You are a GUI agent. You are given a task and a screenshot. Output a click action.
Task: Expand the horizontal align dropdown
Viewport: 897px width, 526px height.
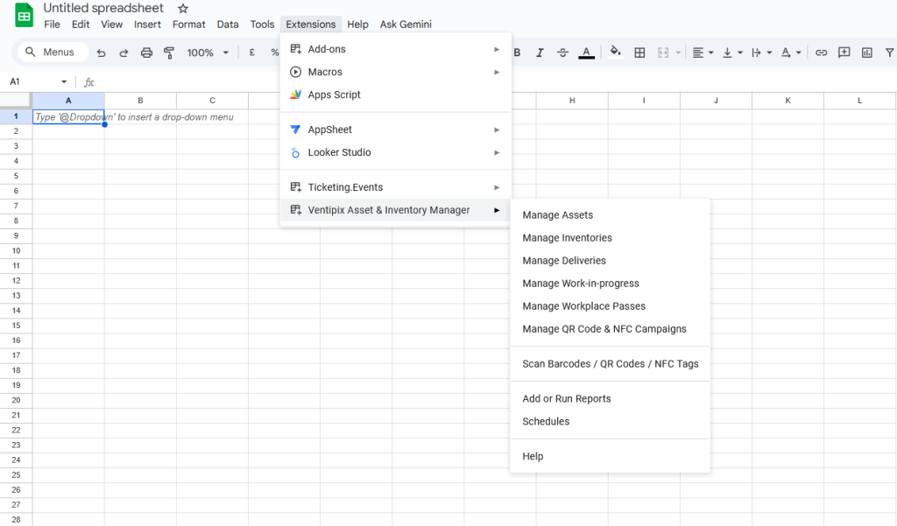coord(703,53)
